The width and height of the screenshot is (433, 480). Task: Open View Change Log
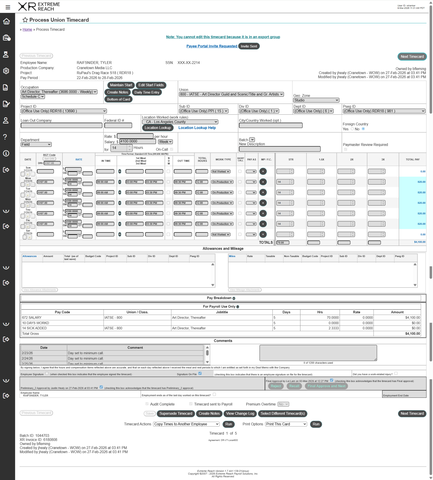240,413
